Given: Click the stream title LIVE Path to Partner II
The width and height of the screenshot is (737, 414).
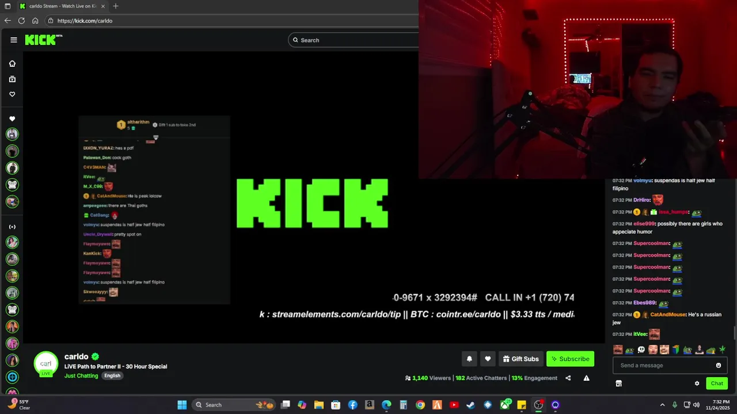Looking at the screenshot, I should (x=116, y=366).
